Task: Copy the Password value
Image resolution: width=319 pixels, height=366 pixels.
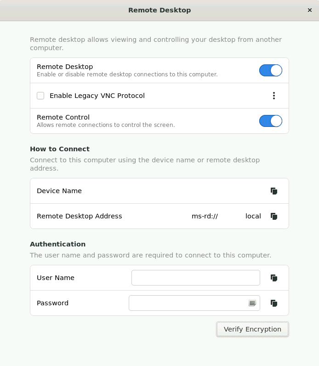Action: pos(274,303)
